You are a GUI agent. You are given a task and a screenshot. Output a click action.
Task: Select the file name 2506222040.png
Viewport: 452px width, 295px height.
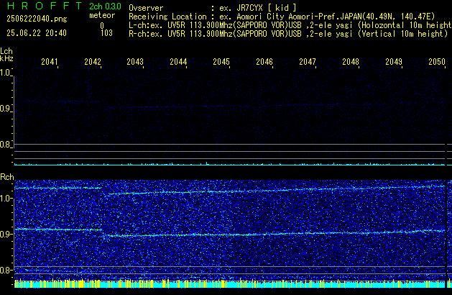click(37, 19)
